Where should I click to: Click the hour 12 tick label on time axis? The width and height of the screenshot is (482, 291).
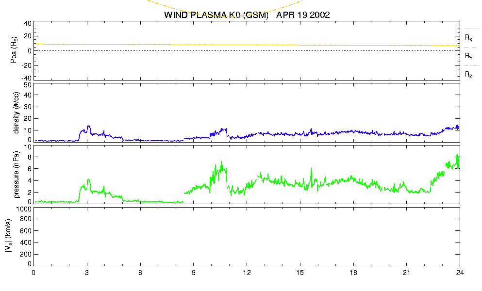247,273
